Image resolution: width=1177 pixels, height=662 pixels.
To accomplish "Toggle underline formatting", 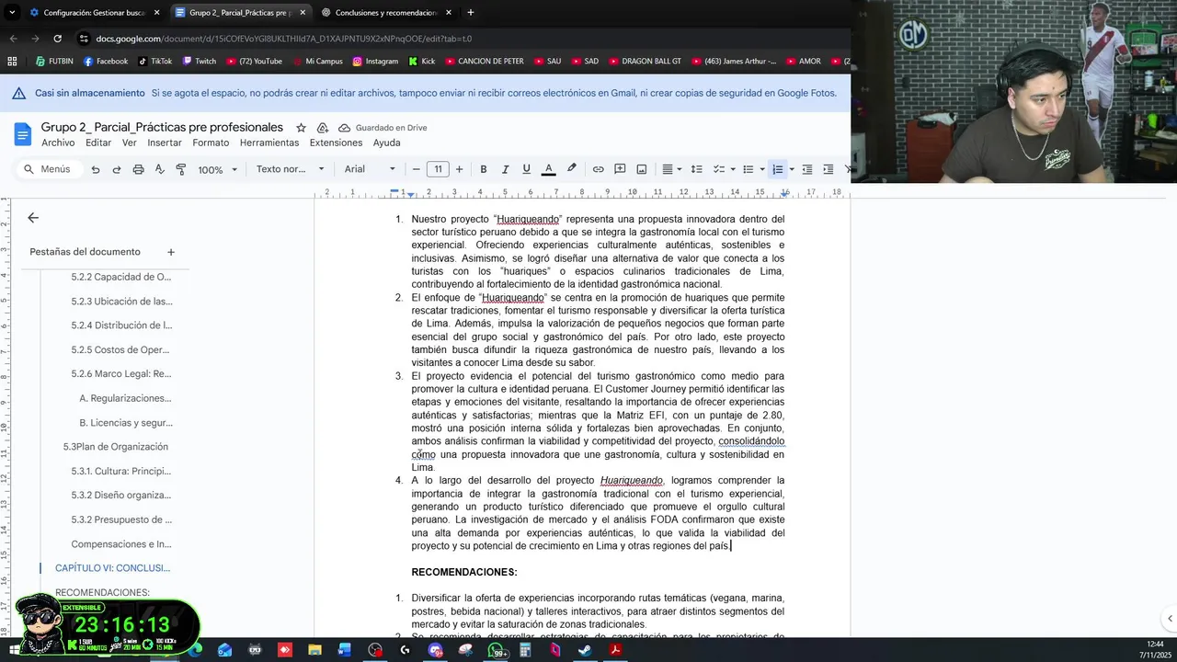I will [x=526, y=169].
